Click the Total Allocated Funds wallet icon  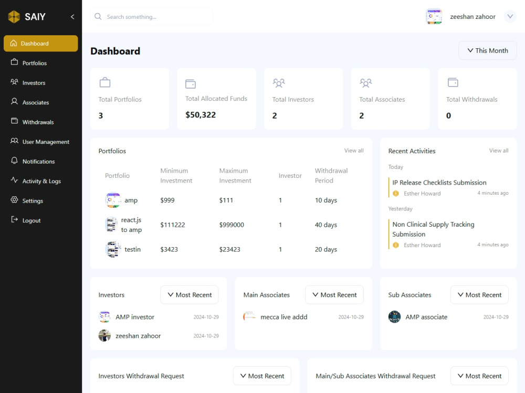tap(191, 83)
